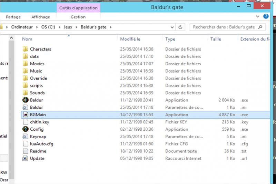Expand the arrow before Ordinateur in the path

[7, 27]
